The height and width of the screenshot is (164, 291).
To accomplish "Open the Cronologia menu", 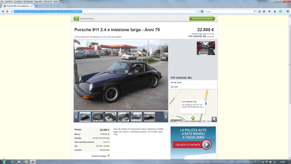I will point(28,1).
